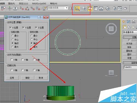Click the Tube001 object name field
Image resolution: width=137 pixels, height=103 pixels.
point(130,67)
